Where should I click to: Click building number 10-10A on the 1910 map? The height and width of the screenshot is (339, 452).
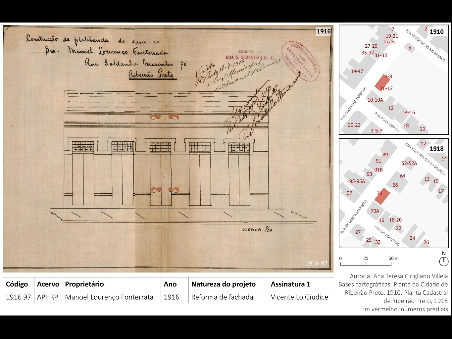click(x=375, y=100)
